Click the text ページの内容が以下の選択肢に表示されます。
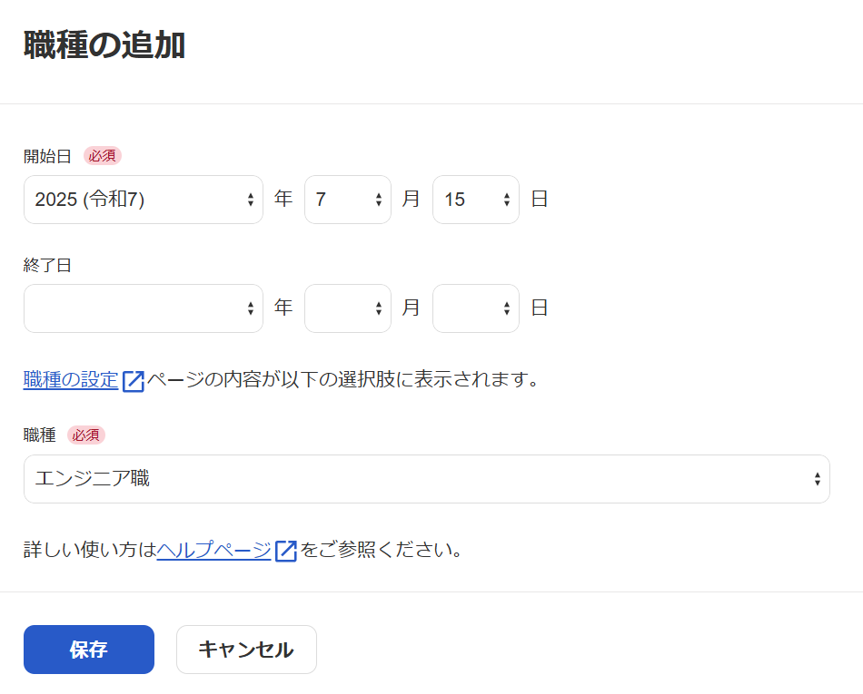The height and width of the screenshot is (694, 863). [x=342, y=380]
